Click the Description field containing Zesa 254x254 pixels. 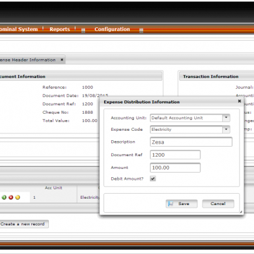(x=191, y=142)
